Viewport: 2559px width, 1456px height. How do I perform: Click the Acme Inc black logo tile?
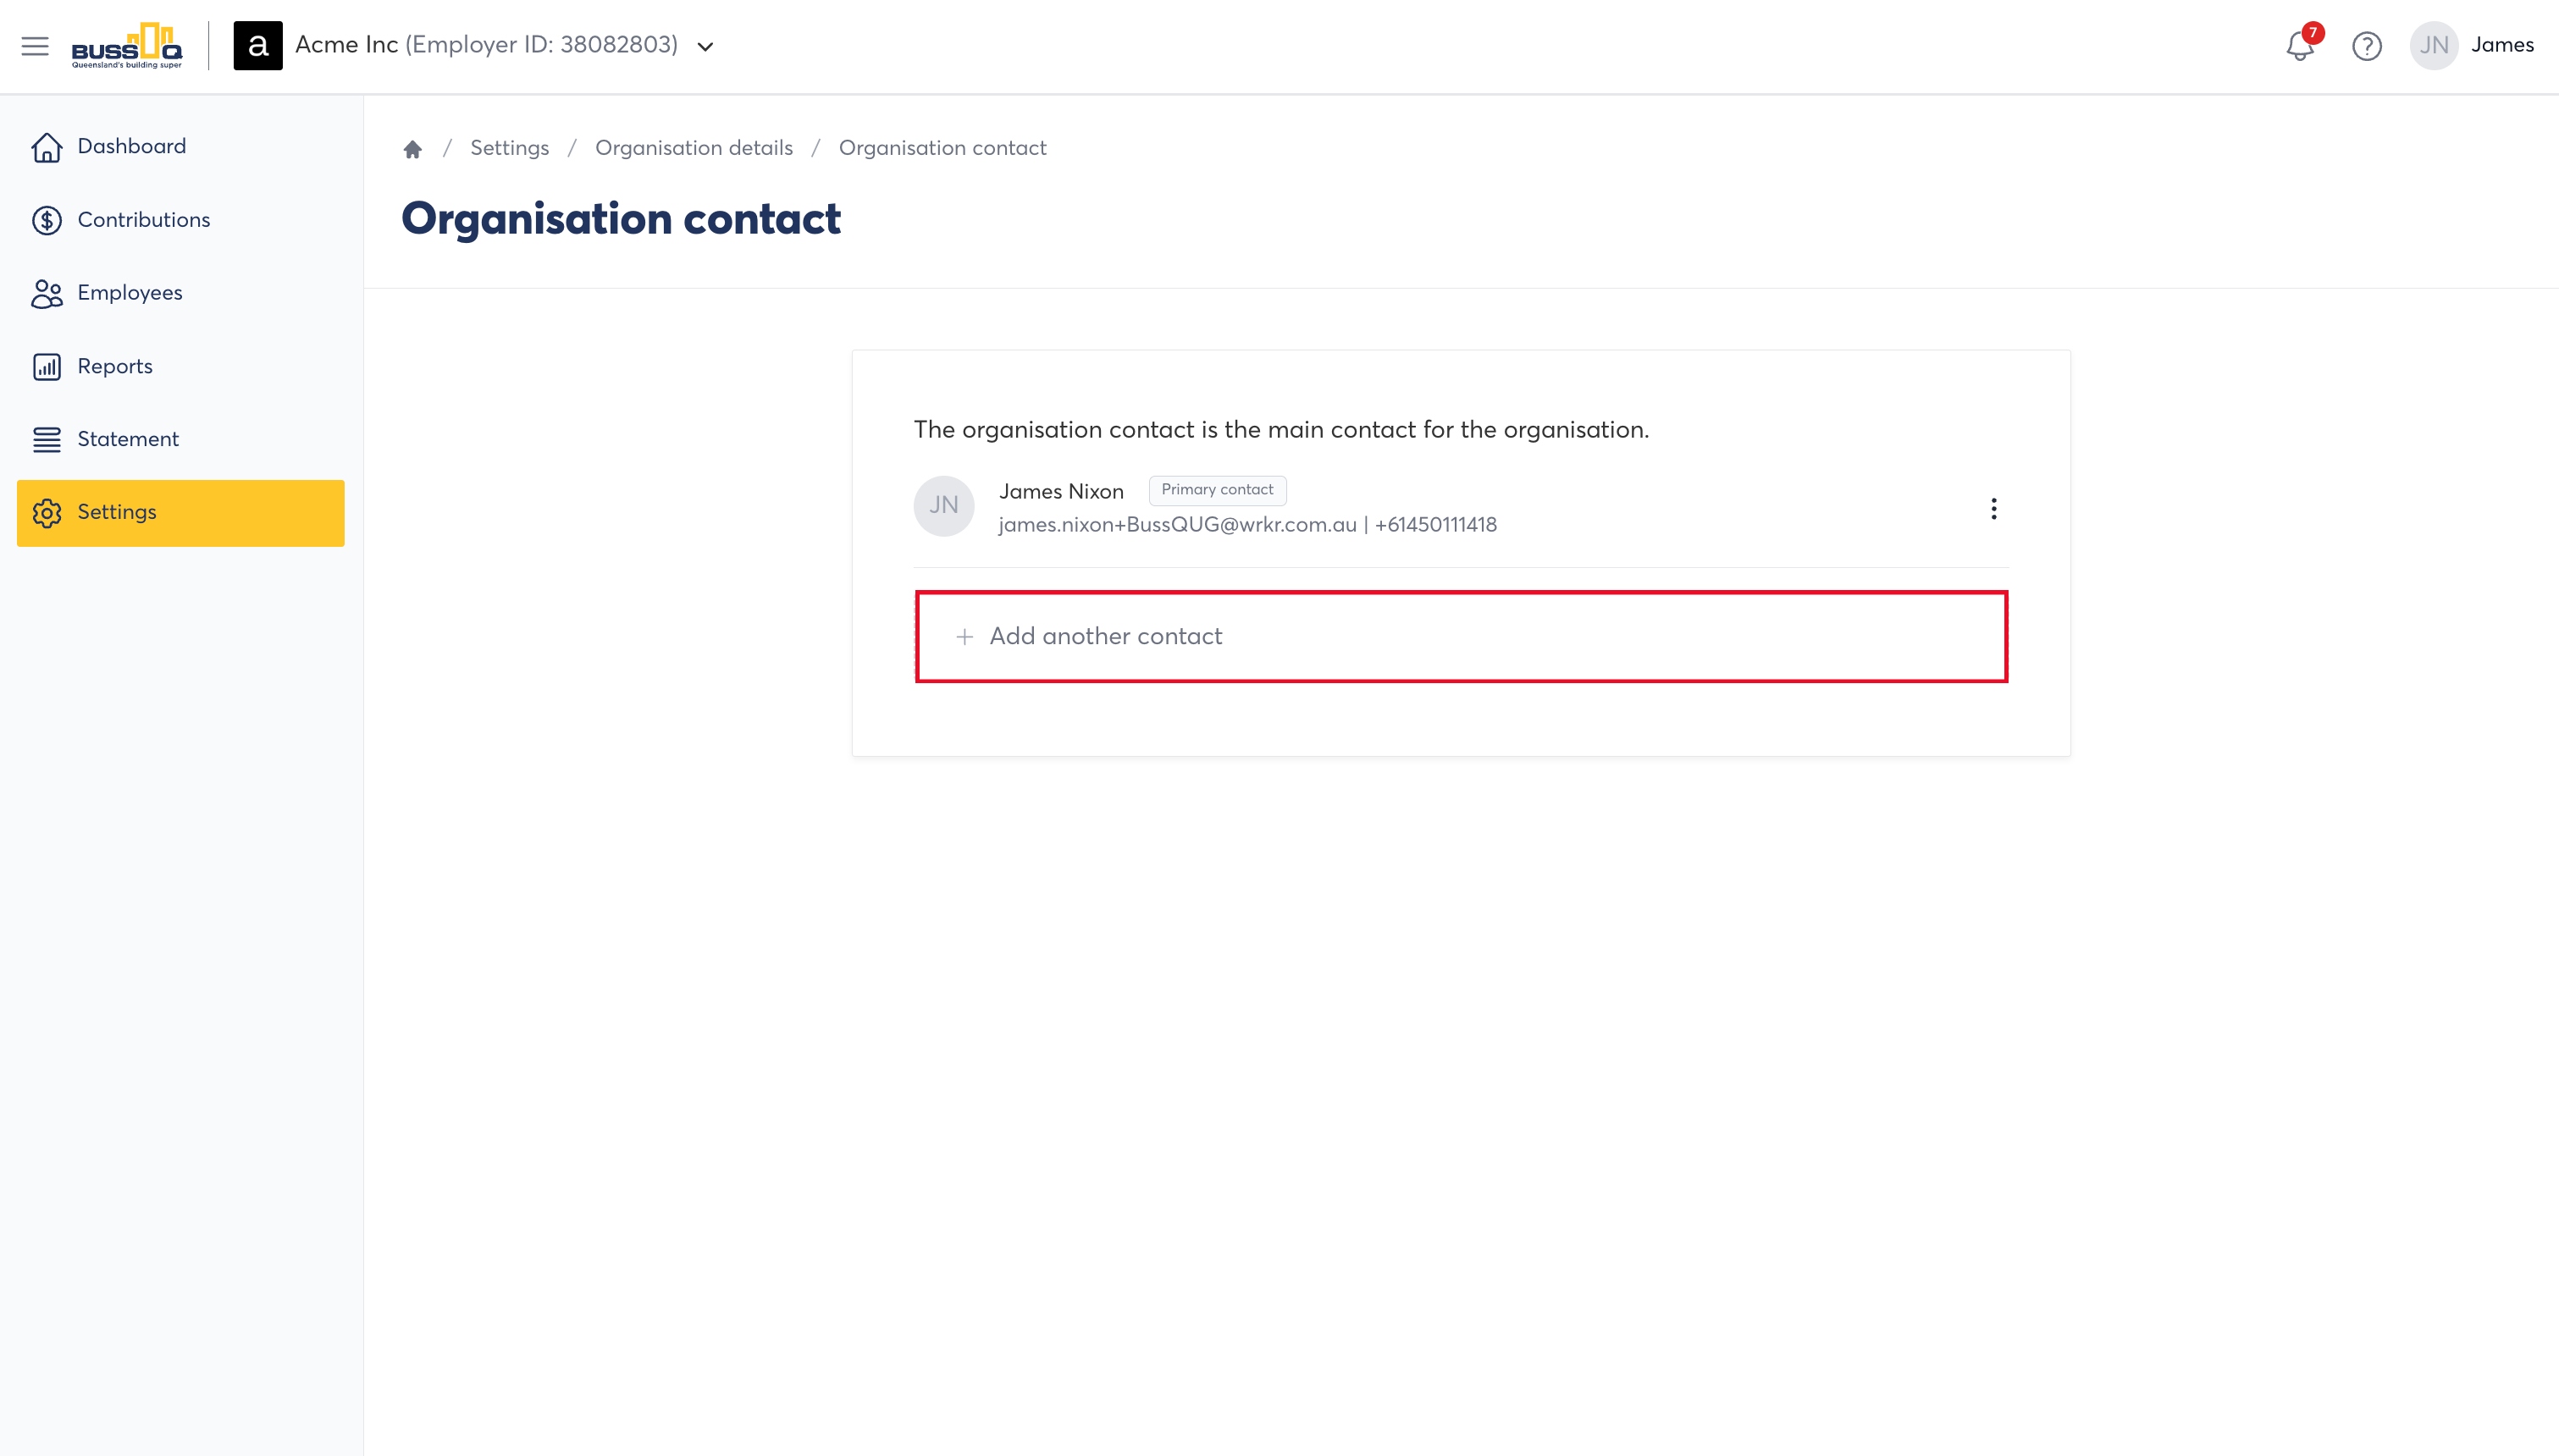[x=258, y=46]
